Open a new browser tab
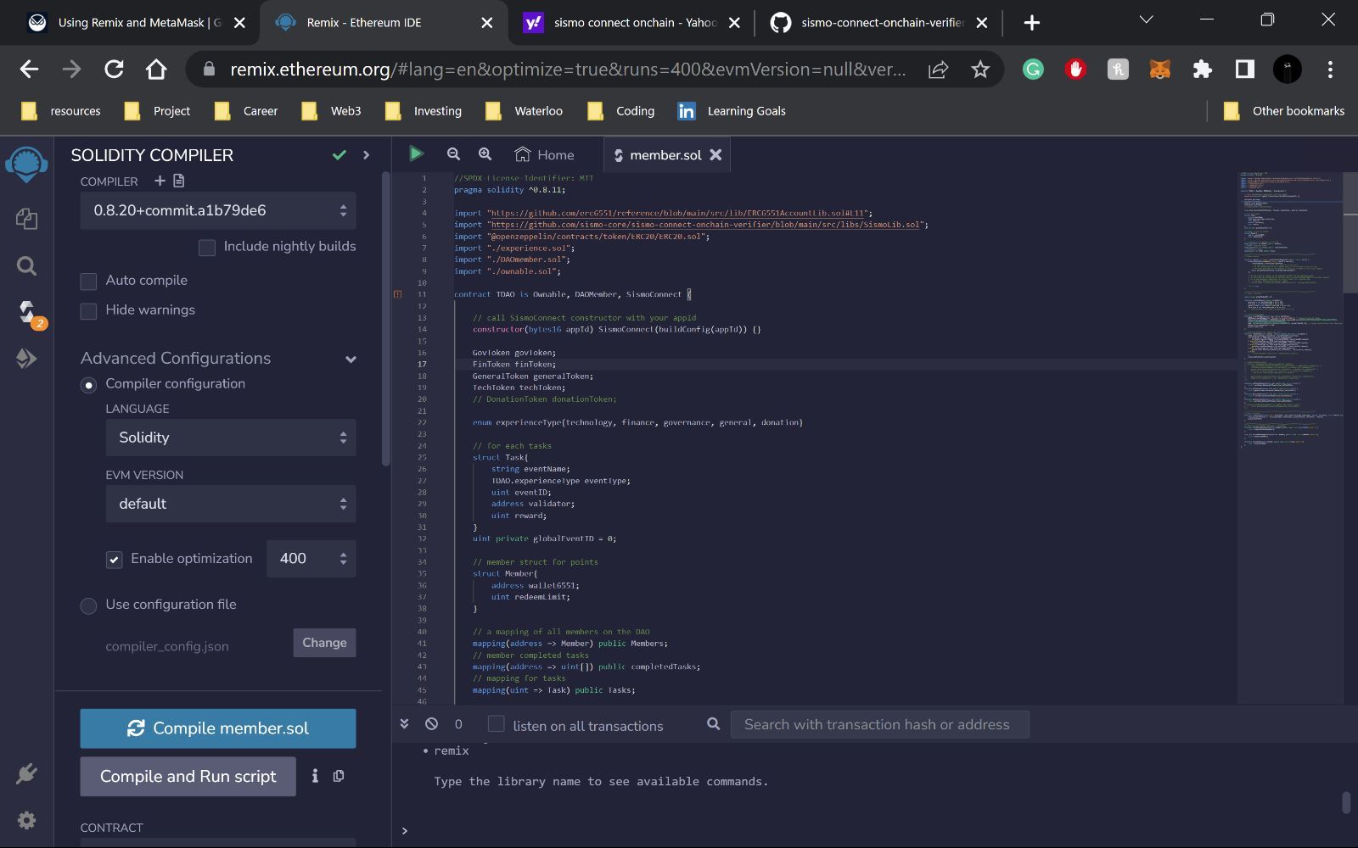1358x848 pixels. (1031, 23)
